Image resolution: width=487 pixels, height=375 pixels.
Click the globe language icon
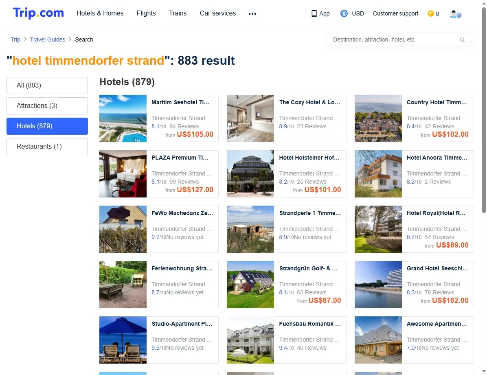[344, 13]
